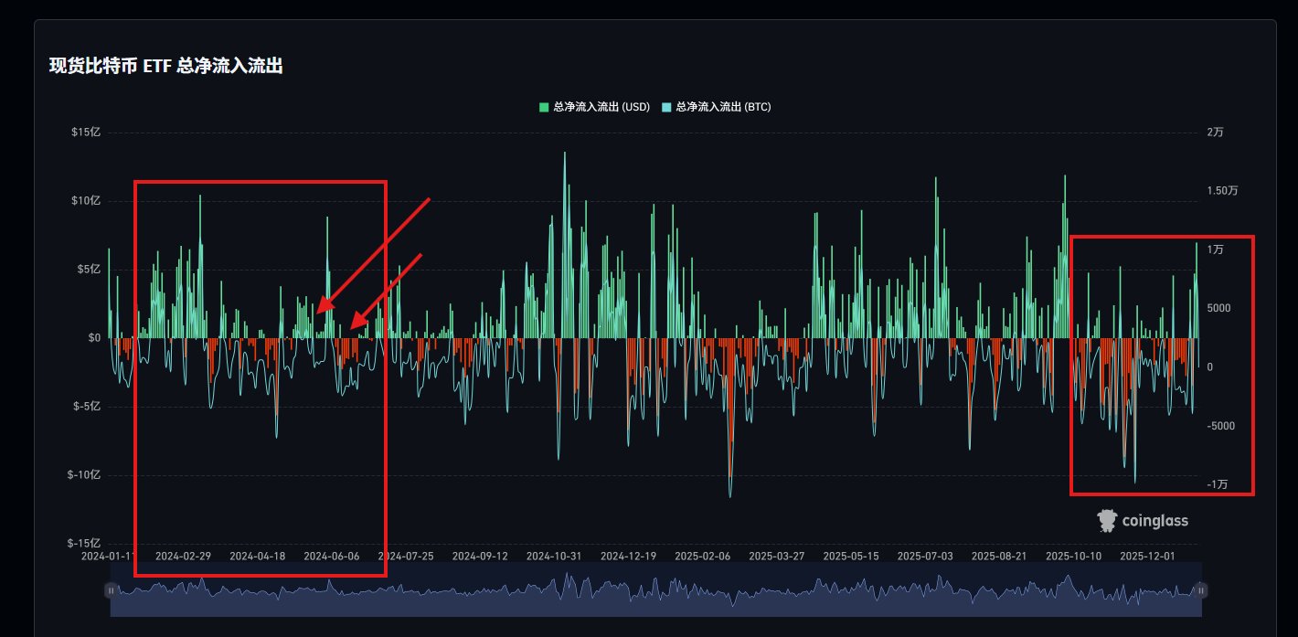Image resolution: width=1298 pixels, height=637 pixels.
Task: Click the chart title 现货比特币 ETF 总净流入流出
Action: 165,66
